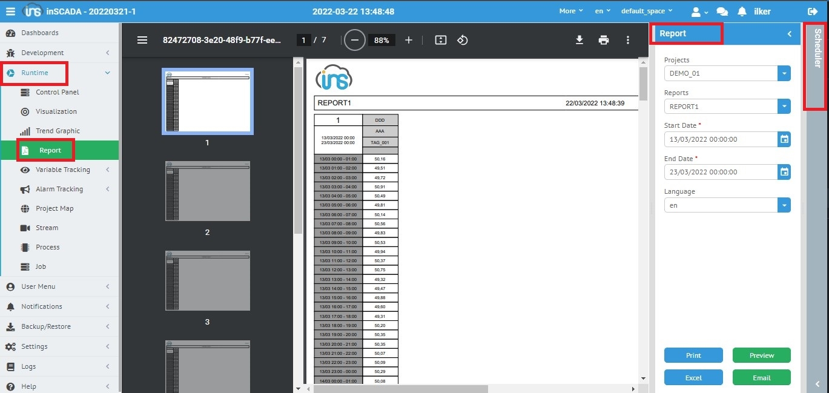Open the Reports dropdown
Screen dimensions: 829x393
[784, 107]
